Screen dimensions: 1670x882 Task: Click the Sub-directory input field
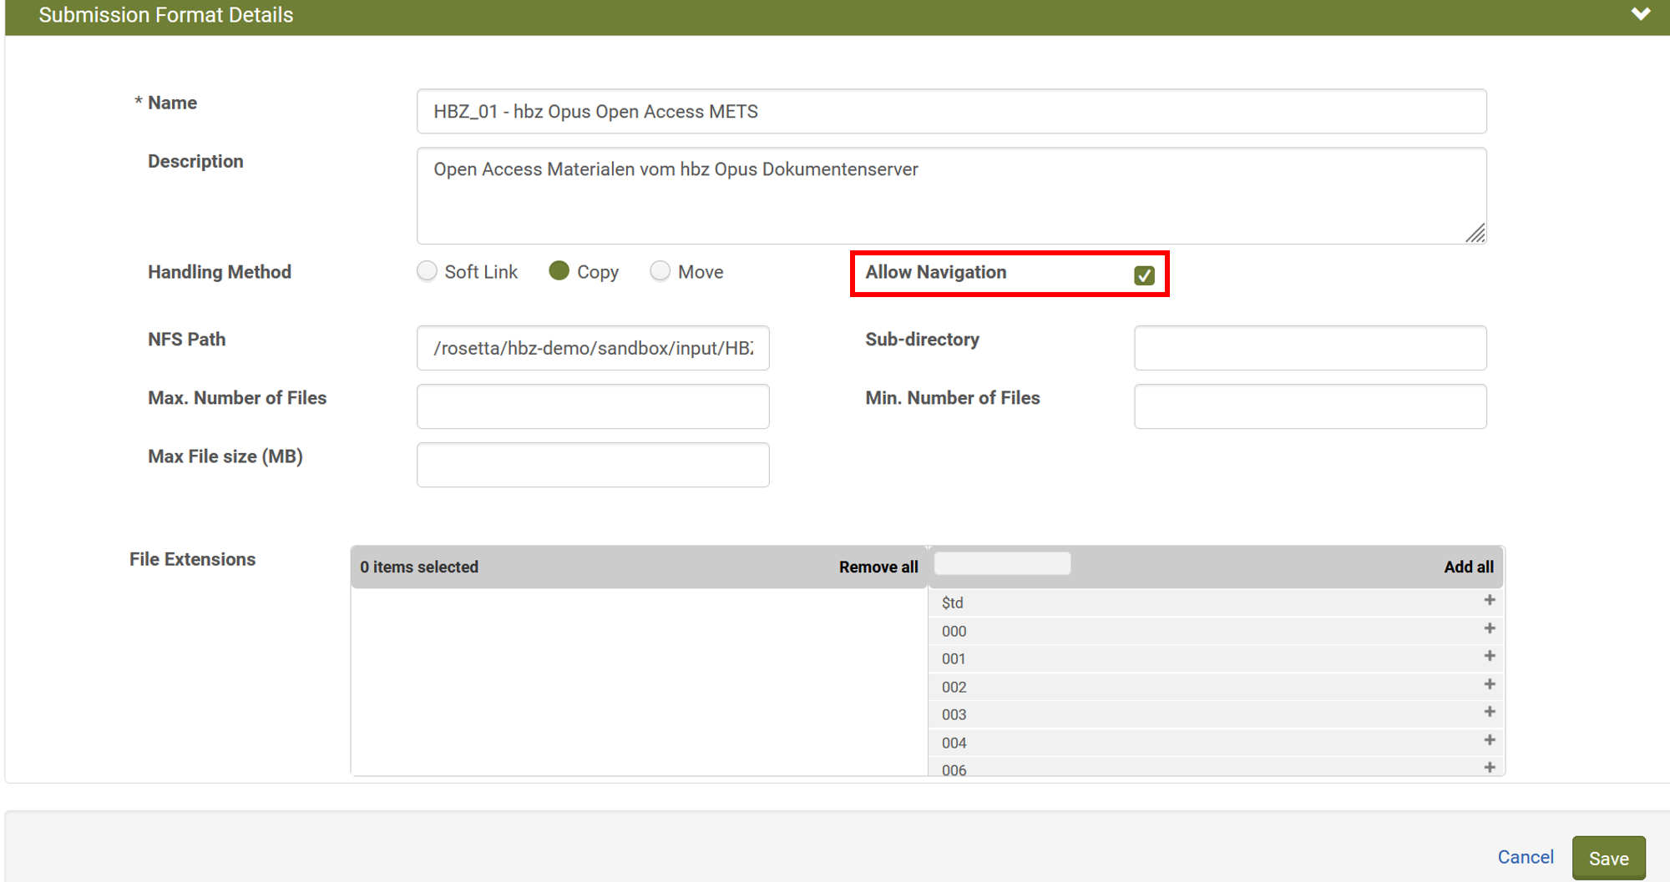point(1309,348)
